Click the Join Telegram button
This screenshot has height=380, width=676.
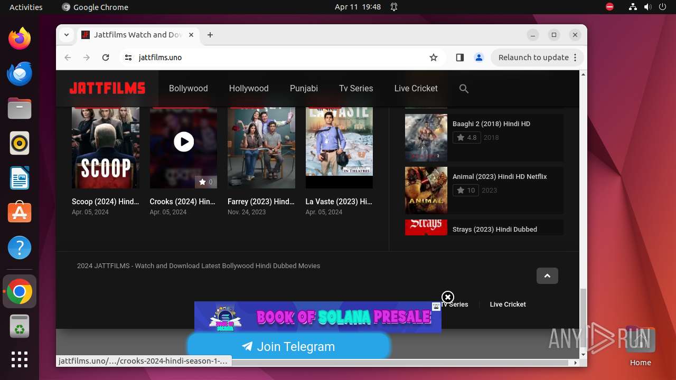point(289,347)
